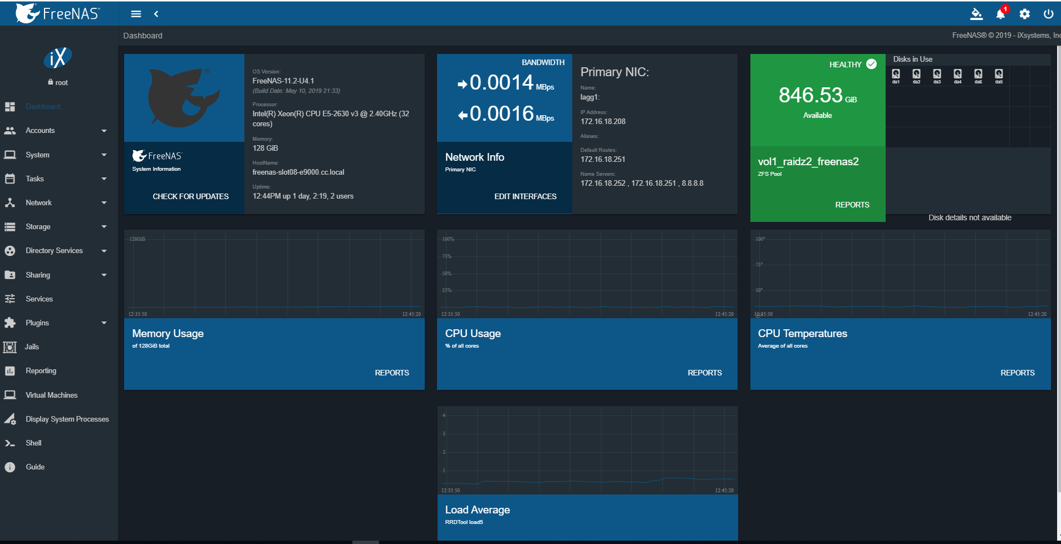This screenshot has height=544, width=1061.
Task: Click pool name vol1_raidz2_freenas2
Action: [x=808, y=162]
